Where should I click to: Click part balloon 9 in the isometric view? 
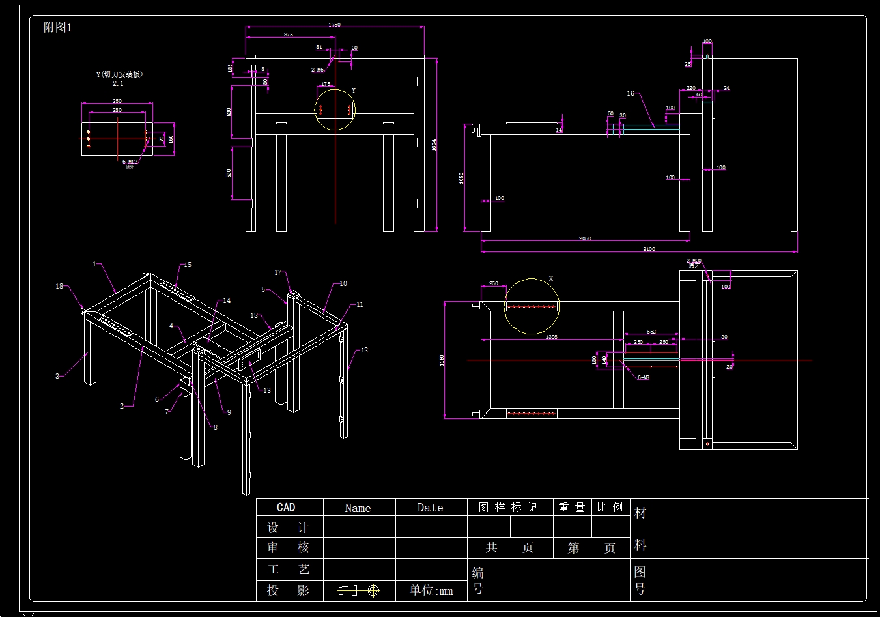pyautogui.click(x=229, y=412)
